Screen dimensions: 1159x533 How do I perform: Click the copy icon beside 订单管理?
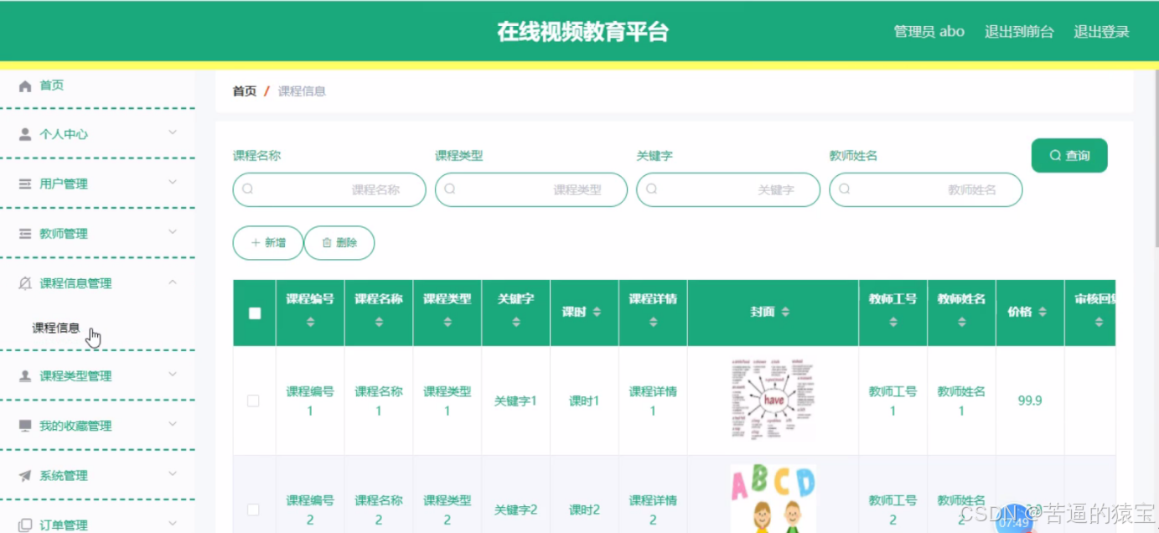click(x=25, y=525)
